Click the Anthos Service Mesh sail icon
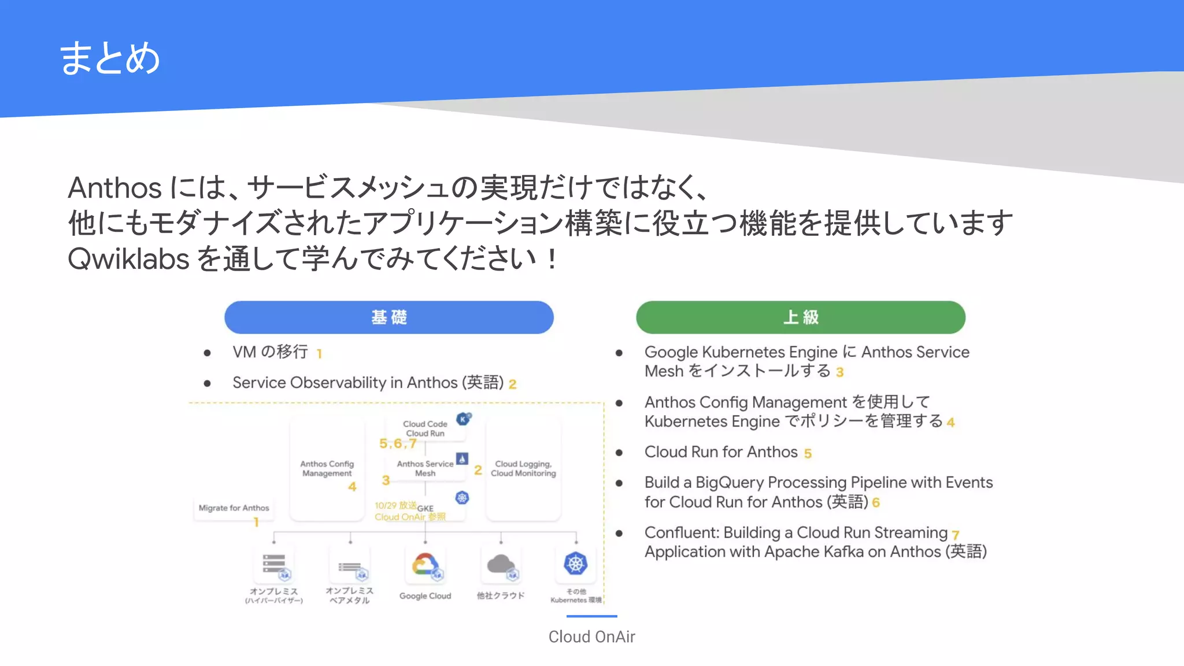The image size is (1184, 666). tap(462, 458)
